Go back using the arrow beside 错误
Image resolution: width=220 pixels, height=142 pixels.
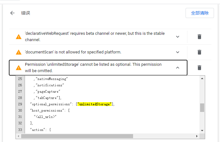pos(12,13)
